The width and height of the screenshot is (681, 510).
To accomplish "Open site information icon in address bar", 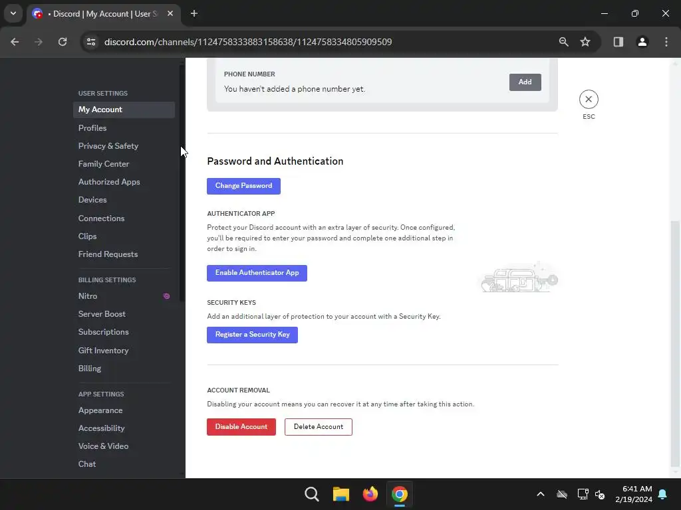I will 91,42.
